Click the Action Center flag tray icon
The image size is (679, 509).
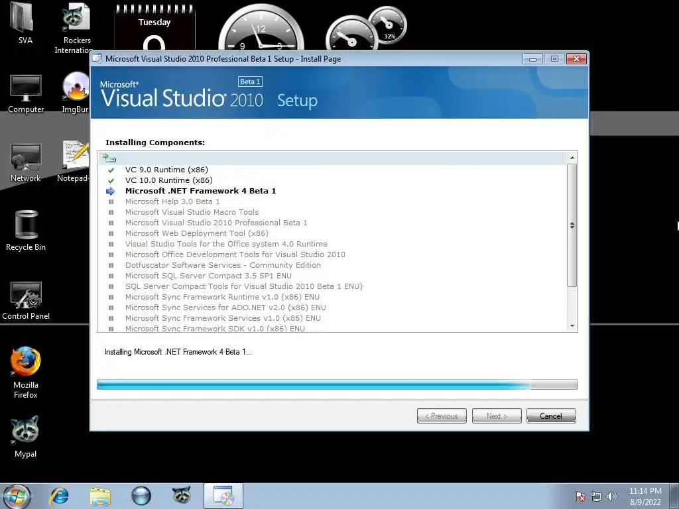pos(580,496)
